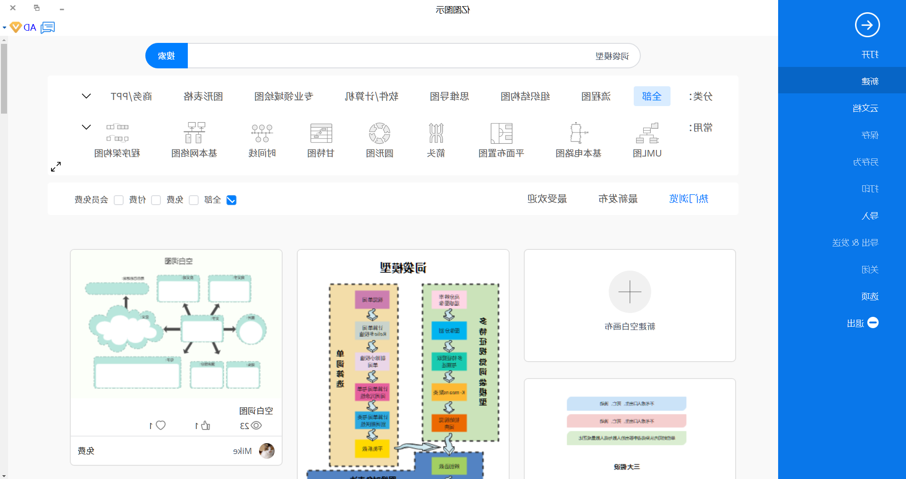Open the 打开 menu in sidebar
906x479 pixels.
pyautogui.click(x=870, y=55)
